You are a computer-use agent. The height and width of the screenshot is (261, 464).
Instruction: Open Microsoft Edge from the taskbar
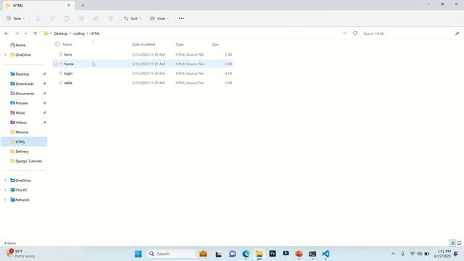(x=246, y=254)
